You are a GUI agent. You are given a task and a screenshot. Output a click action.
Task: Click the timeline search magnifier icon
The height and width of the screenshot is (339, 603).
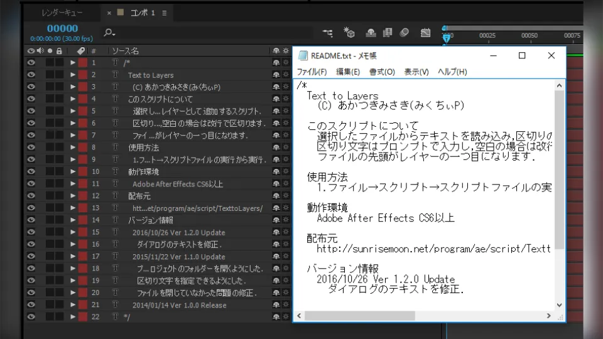(109, 33)
